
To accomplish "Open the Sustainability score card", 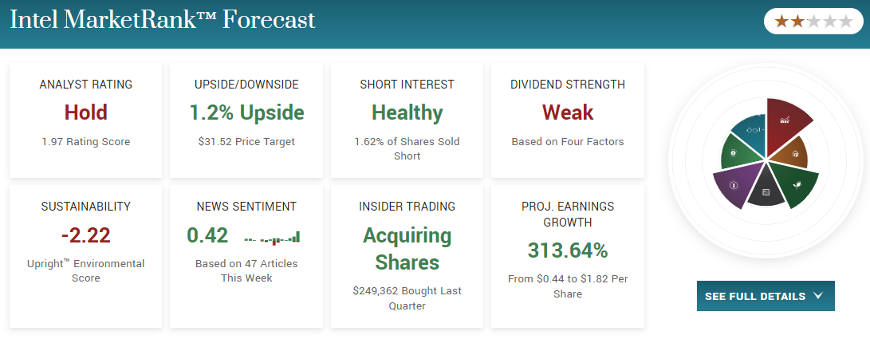I will coord(87,256).
